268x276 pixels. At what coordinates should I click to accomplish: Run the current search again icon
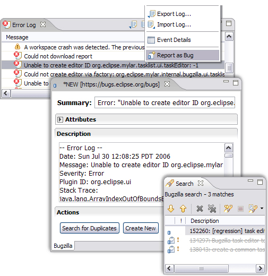228,209
